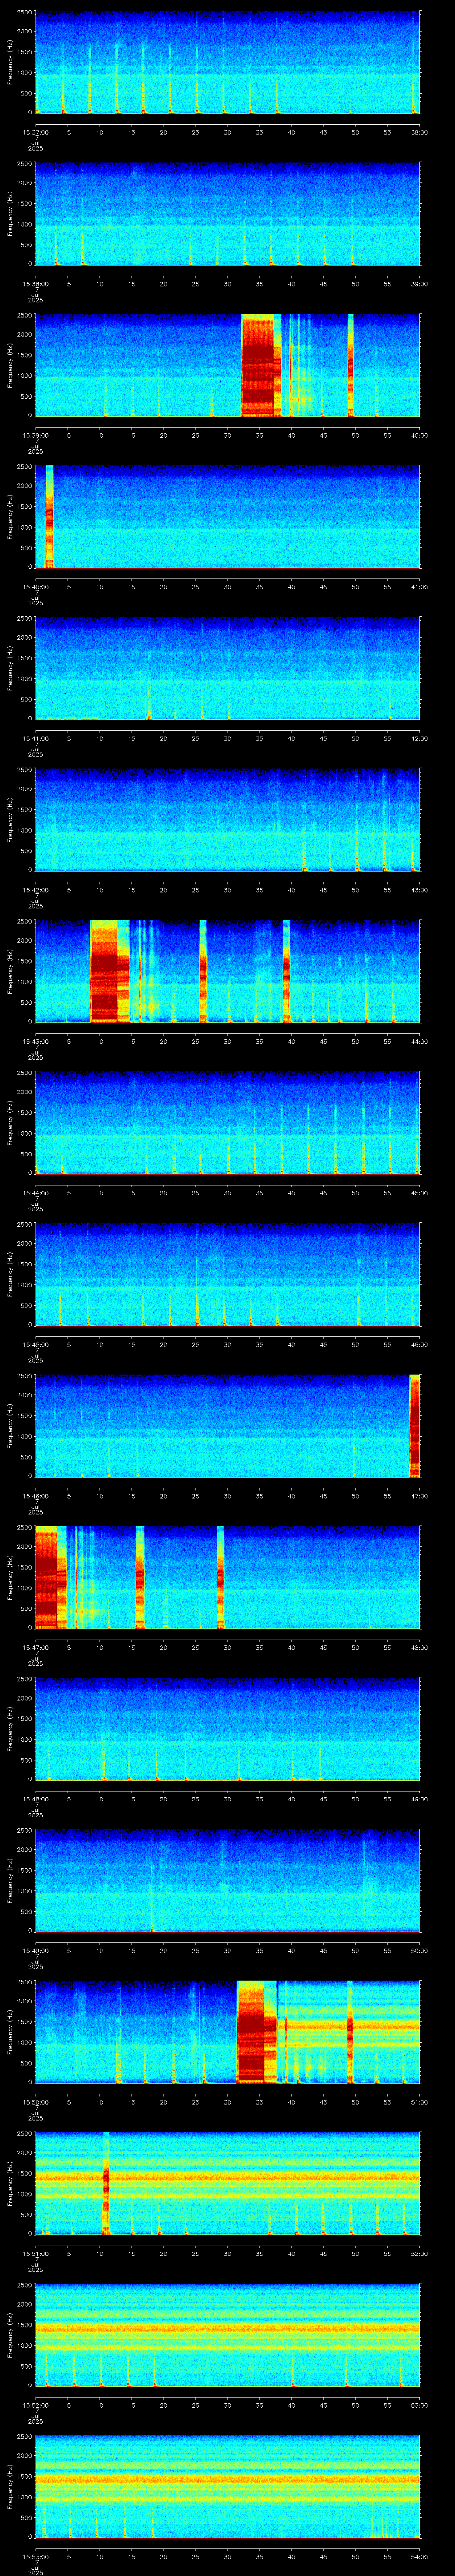The height and width of the screenshot is (2576, 455).
Task: Click the spectrogram spanning 15:45:00 to 15:46:00
Action: pyautogui.click(x=227, y=1274)
